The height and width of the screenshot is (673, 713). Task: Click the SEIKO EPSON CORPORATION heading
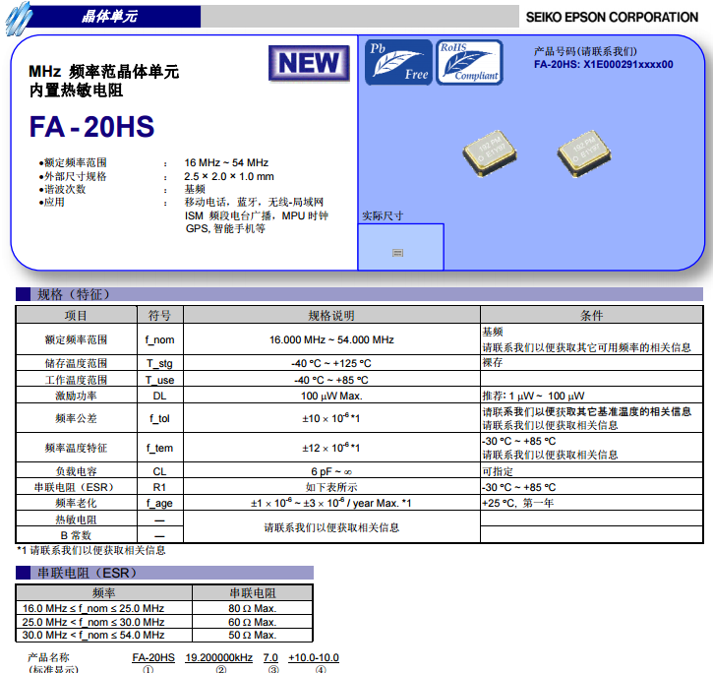point(612,17)
